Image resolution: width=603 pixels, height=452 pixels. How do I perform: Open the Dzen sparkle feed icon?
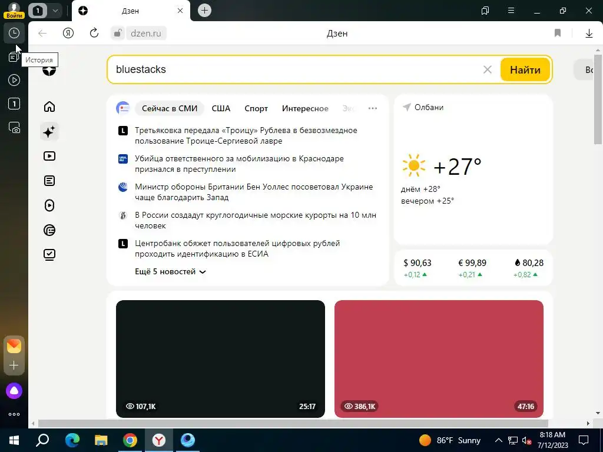(49, 132)
